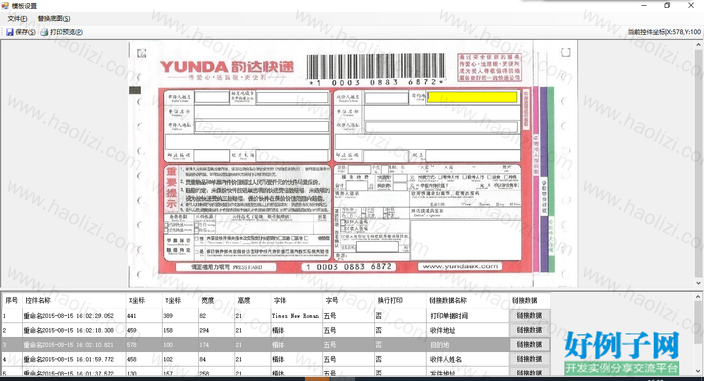Click the 宽度 column header

tap(216, 300)
